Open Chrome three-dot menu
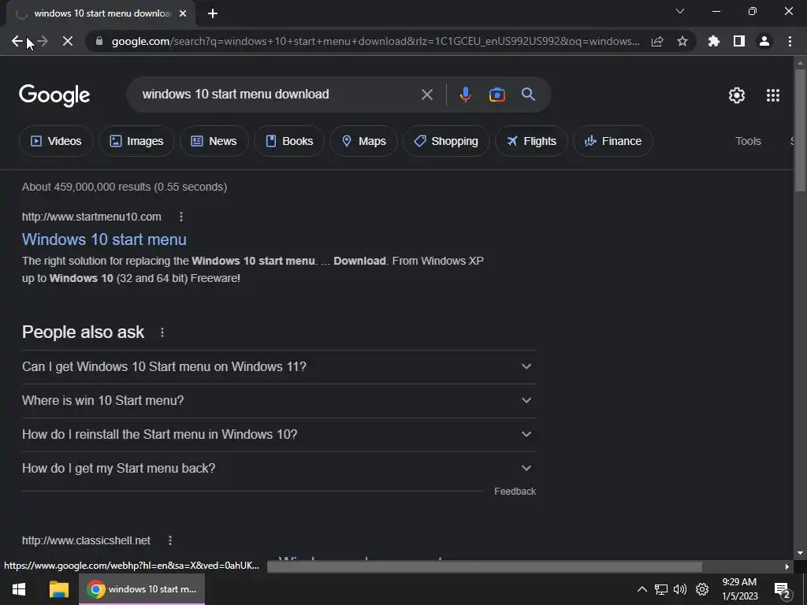807x605 pixels. pyautogui.click(x=790, y=41)
